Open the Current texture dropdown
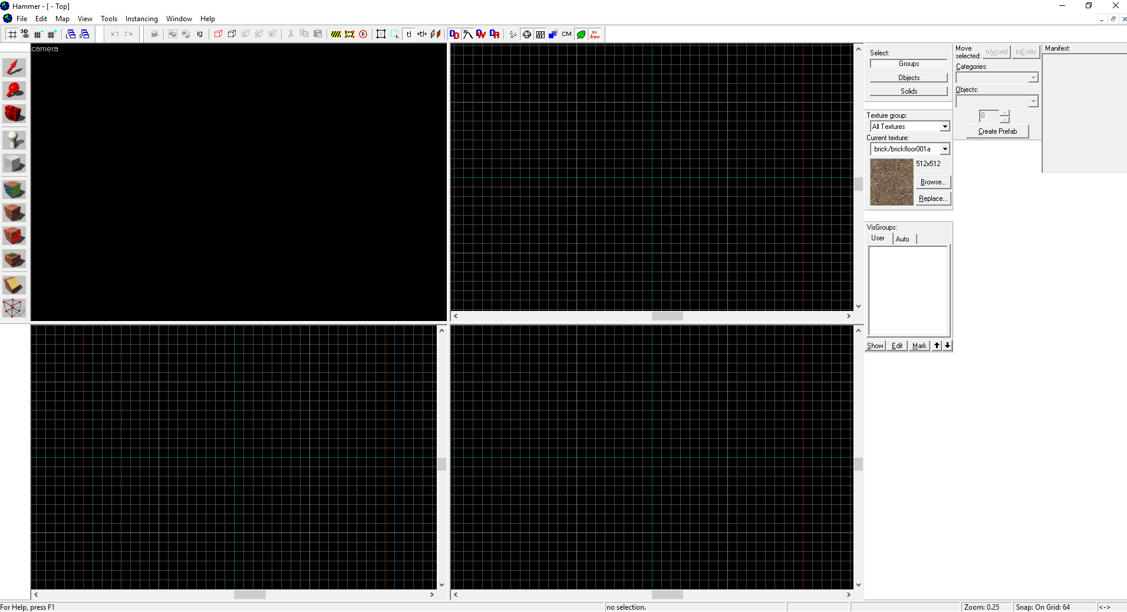Screen dimensions: 1127x612 (945, 149)
